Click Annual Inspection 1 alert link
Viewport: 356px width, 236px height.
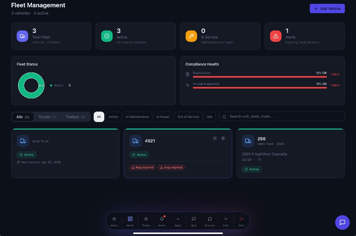(335, 85)
